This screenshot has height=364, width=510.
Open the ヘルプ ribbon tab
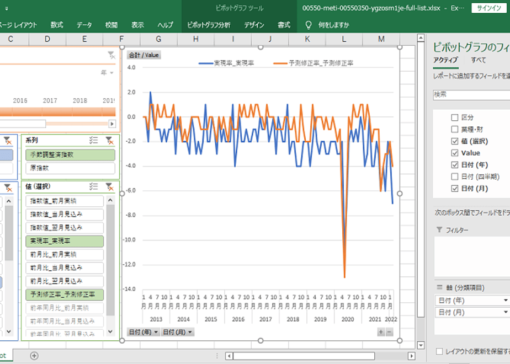165,25
